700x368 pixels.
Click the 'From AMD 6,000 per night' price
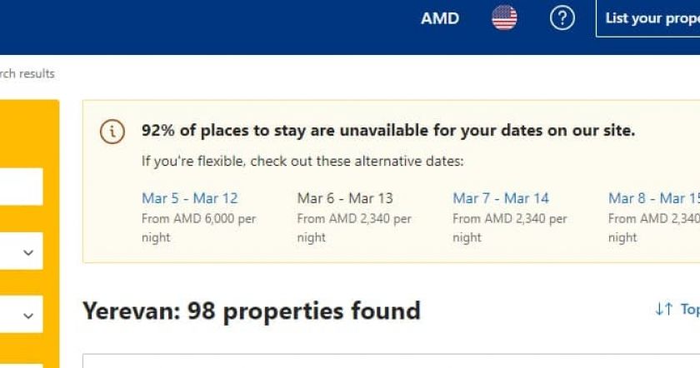[198, 227]
